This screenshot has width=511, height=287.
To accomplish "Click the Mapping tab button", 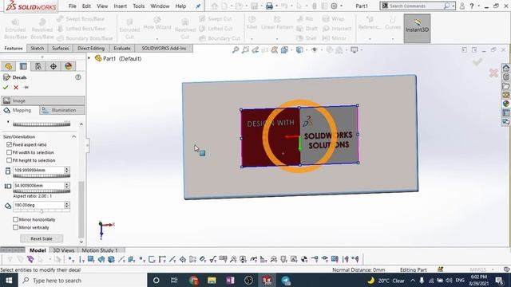I will click(19, 110).
